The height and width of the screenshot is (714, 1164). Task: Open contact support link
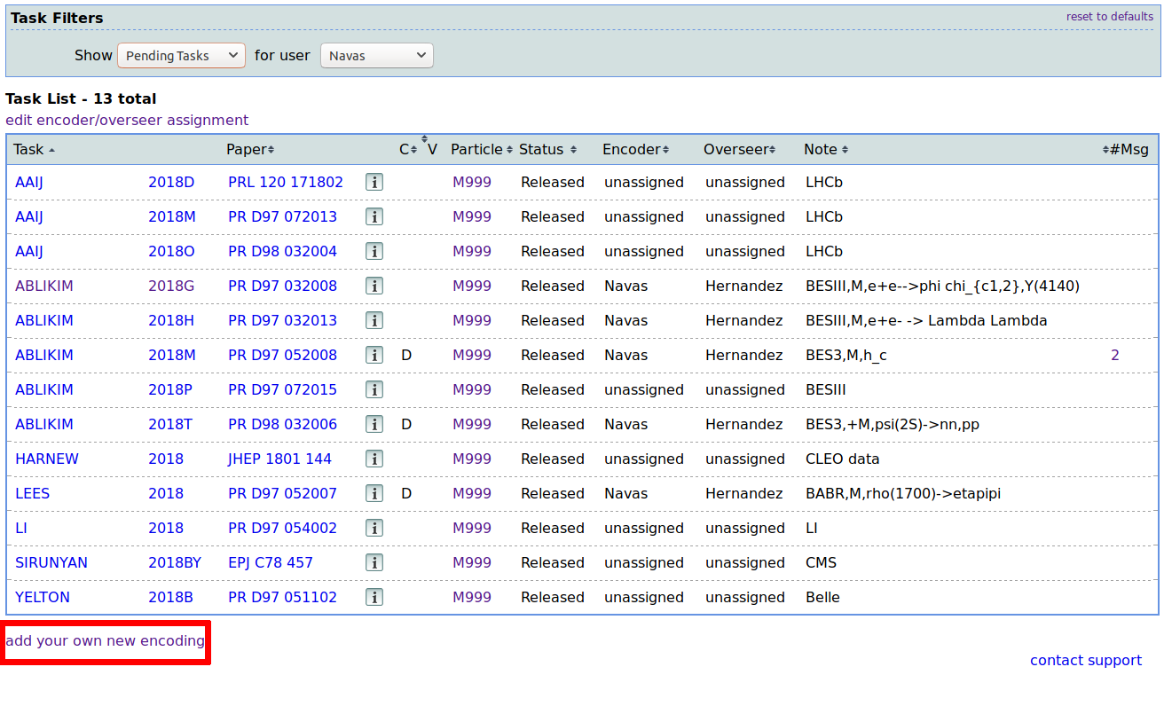(x=1086, y=660)
